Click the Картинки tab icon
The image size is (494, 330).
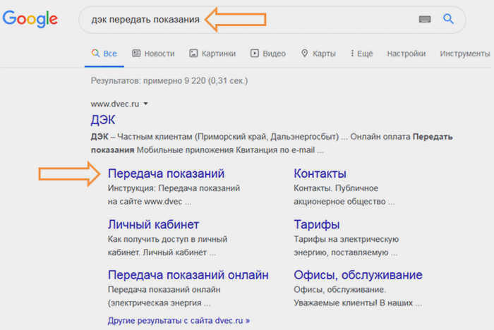tap(193, 53)
